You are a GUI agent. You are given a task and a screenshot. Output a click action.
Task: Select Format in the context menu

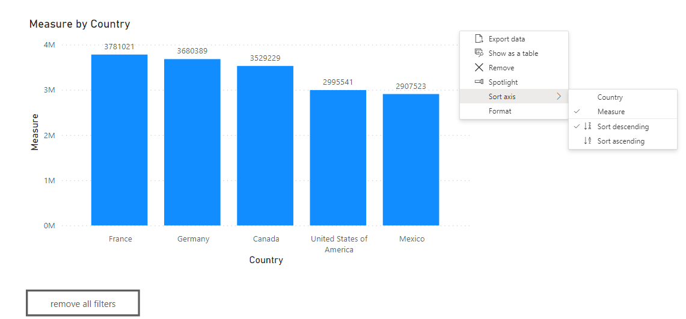(x=513, y=111)
